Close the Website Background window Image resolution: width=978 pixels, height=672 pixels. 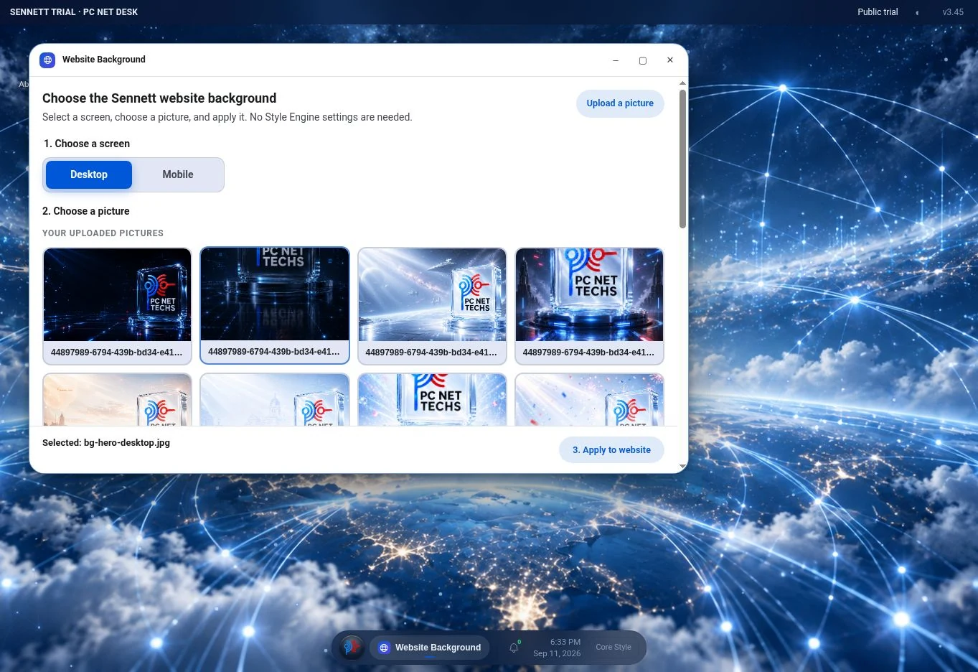coord(670,60)
